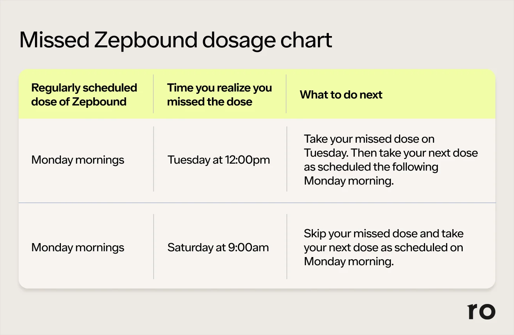The width and height of the screenshot is (514, 335).
Task: Click the "Take your missed dose on" line
Action: click(369, 139)
